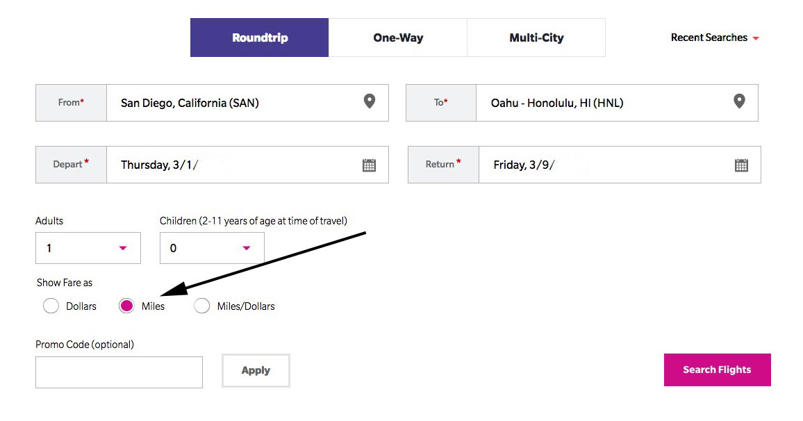Select the Miles fare display option
The height and width of the screenshot is (421, 803).
pyautogui.click(x=126, y=306)
